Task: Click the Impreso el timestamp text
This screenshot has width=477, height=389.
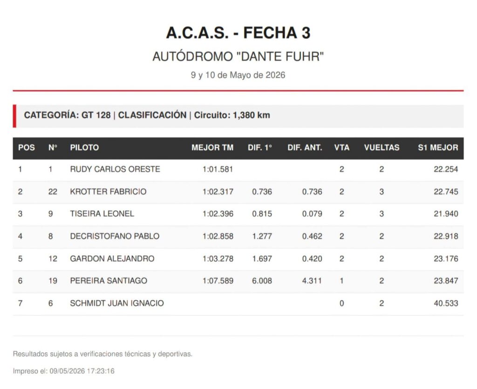Action: click(x=63, y=371)
